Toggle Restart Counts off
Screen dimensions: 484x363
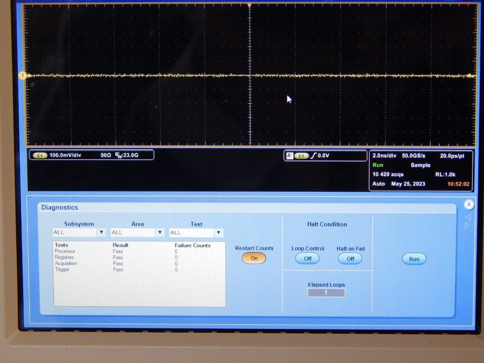(x=254, y=258)
